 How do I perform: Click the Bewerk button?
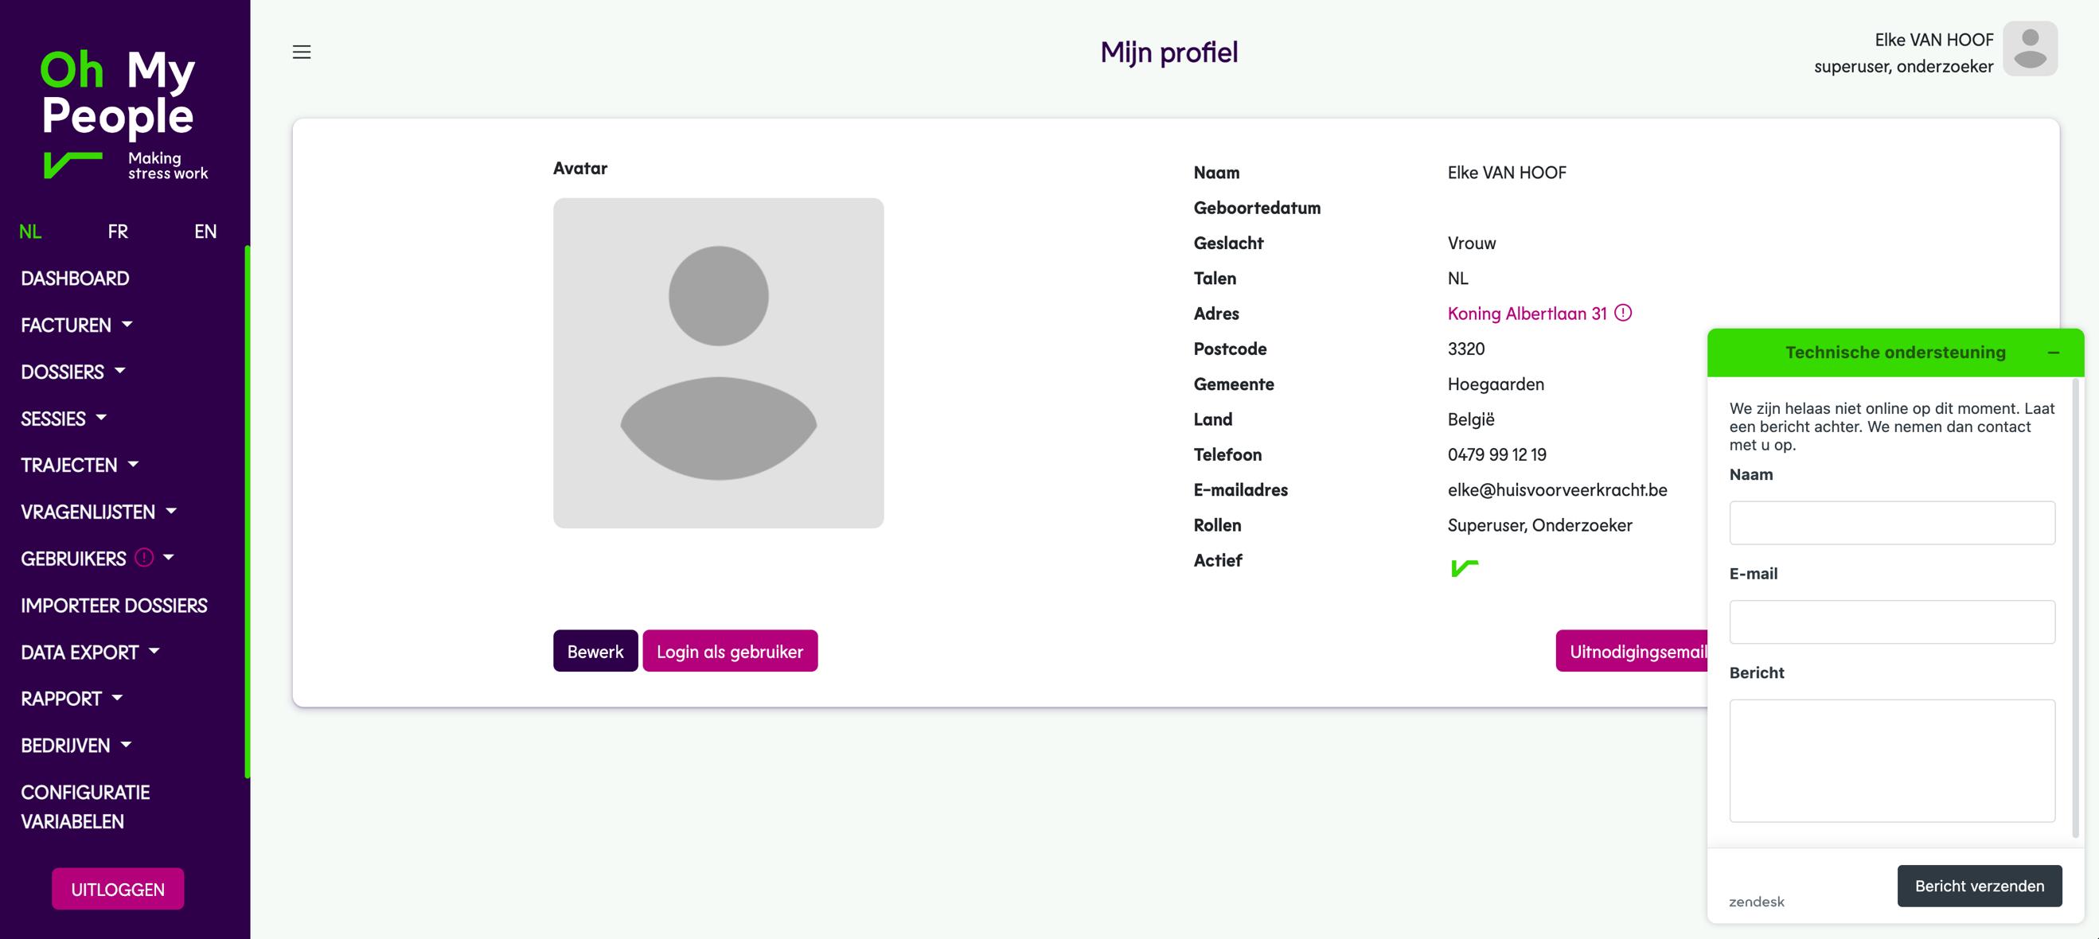click(595, 651)
